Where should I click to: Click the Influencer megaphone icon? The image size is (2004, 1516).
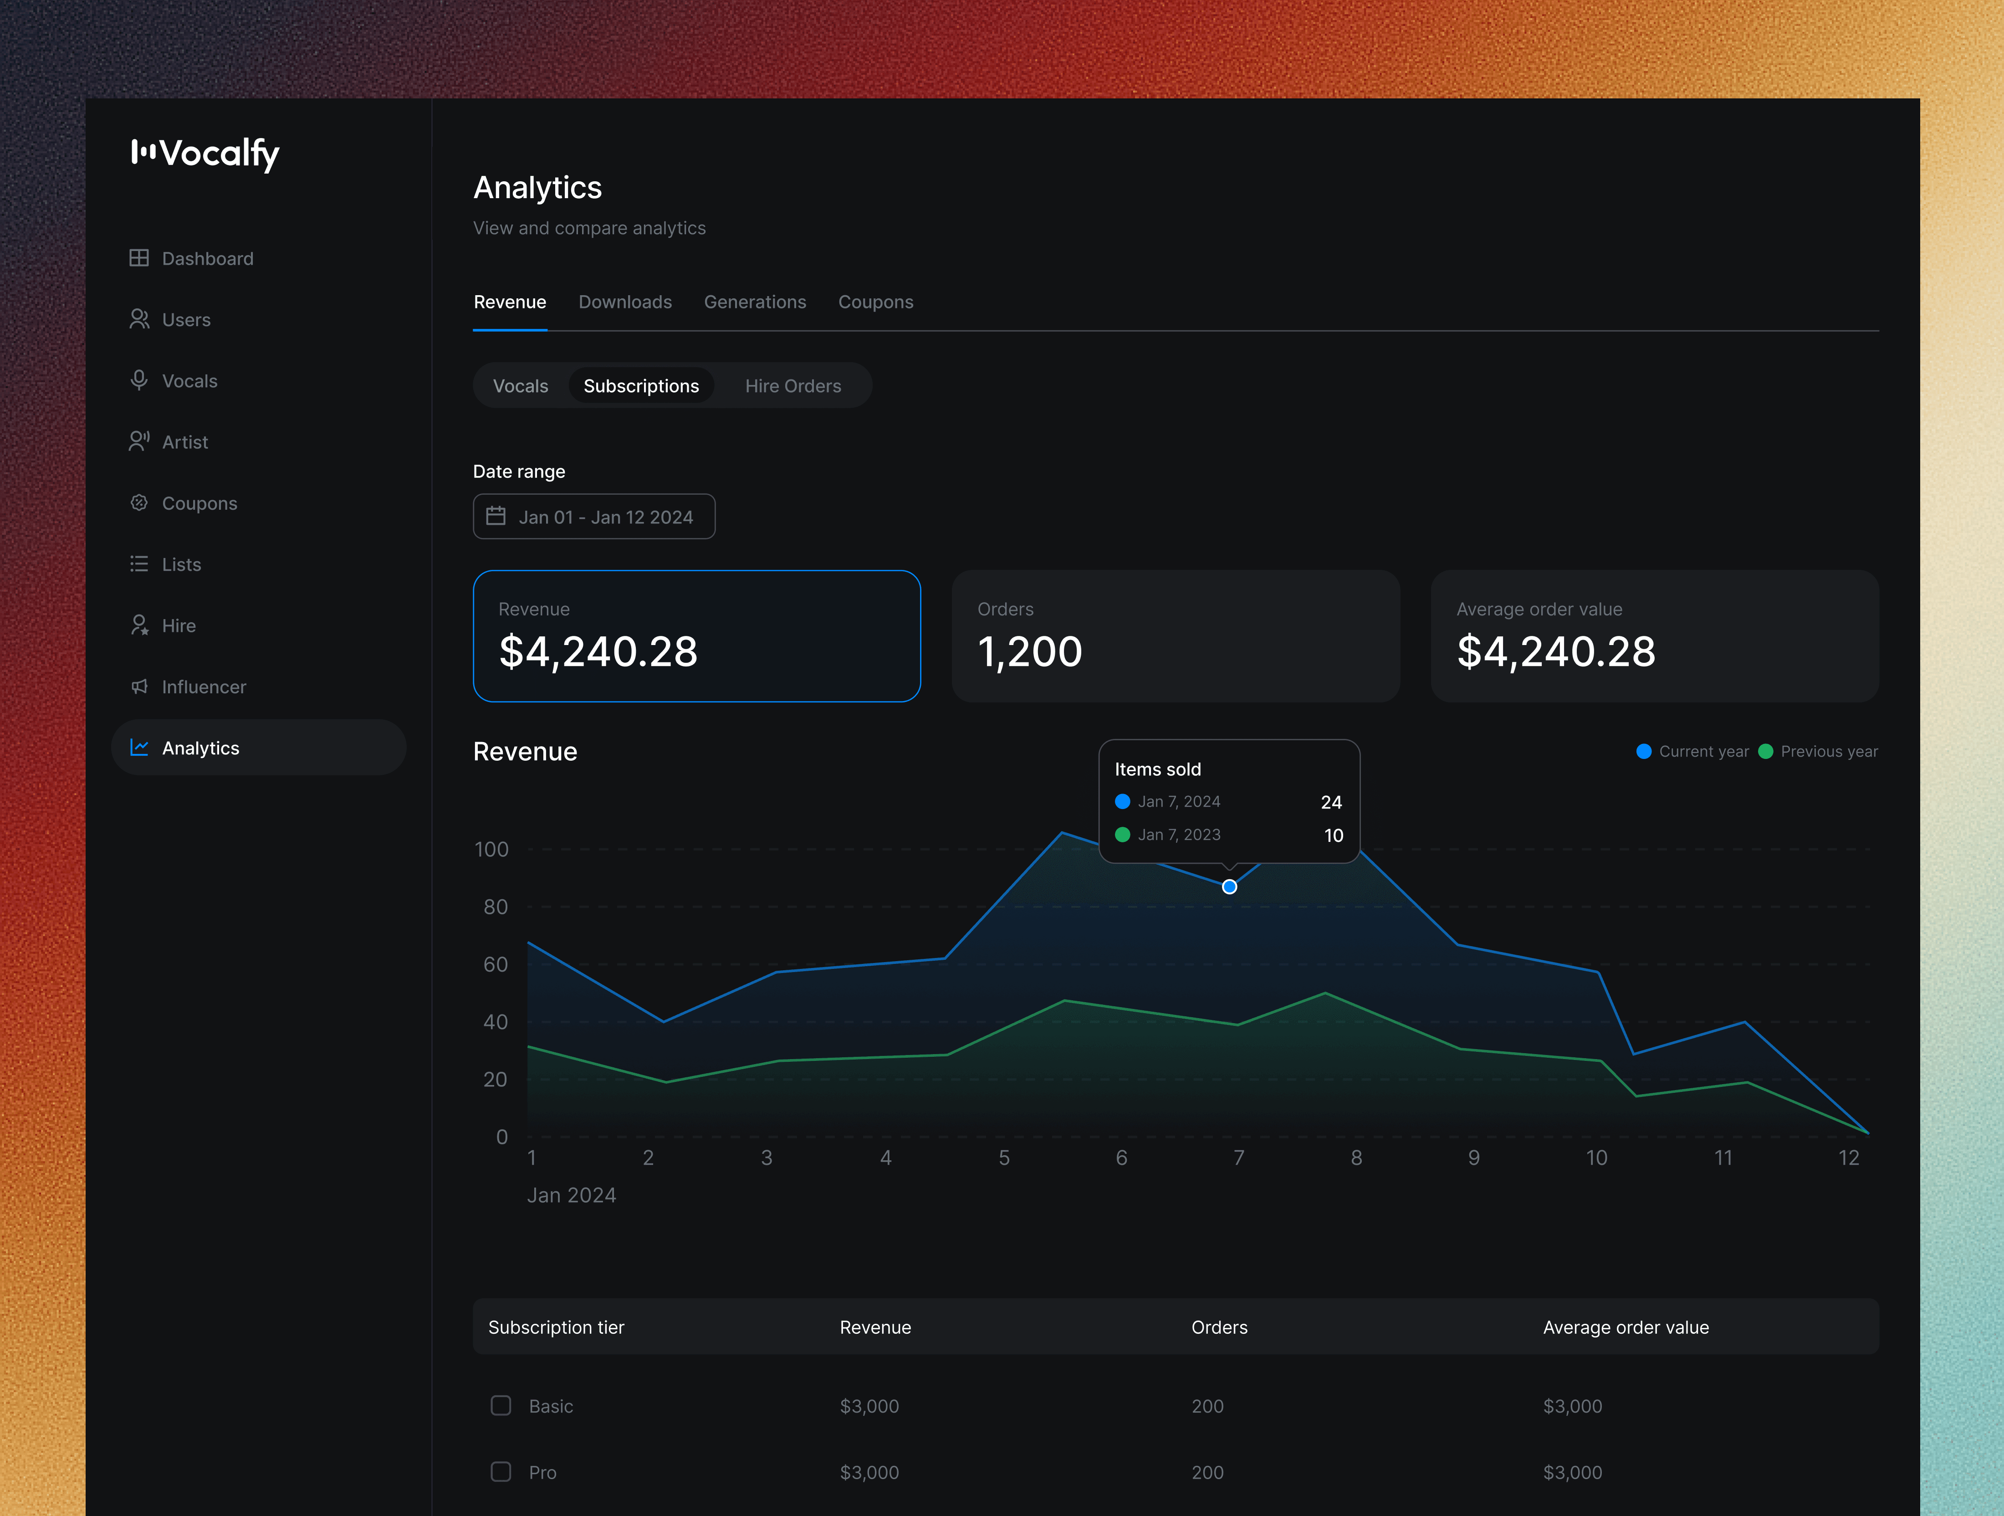click(138, 687)
